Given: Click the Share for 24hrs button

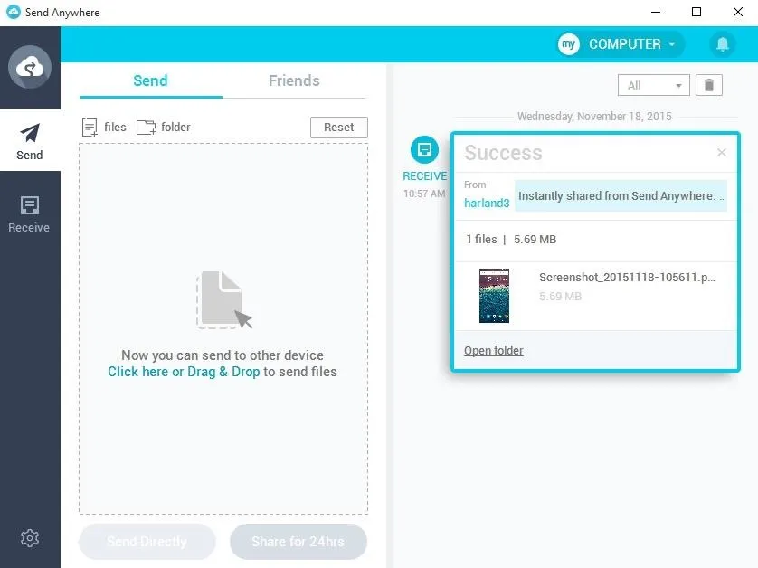Looking at the screenshot, I should (x=298, y=542).
